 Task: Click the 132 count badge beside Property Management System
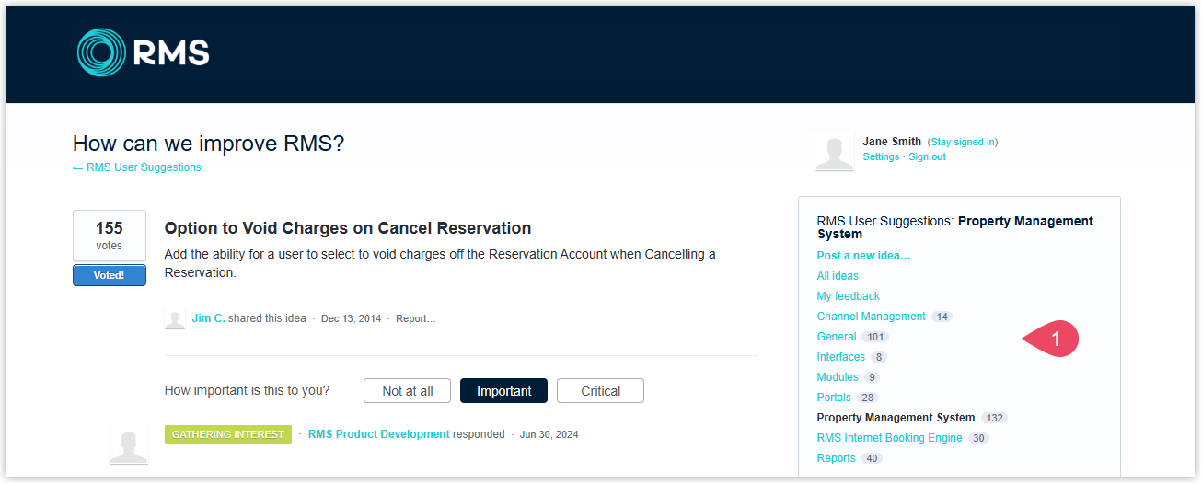click(x=994, y=418)
